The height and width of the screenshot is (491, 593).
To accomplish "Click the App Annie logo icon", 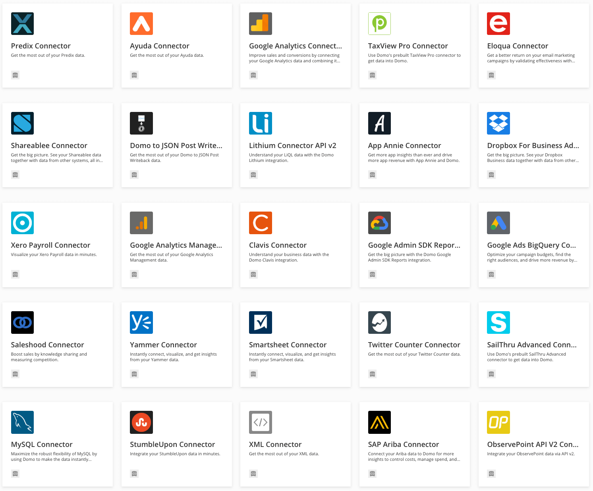I will pos(379,123).
